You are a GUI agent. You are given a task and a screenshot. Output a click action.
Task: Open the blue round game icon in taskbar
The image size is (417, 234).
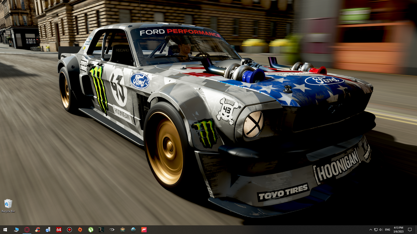point(133,229)
